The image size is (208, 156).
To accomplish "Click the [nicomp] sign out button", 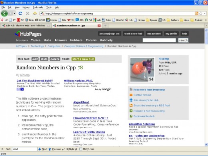I will click(x=109, y=34).
